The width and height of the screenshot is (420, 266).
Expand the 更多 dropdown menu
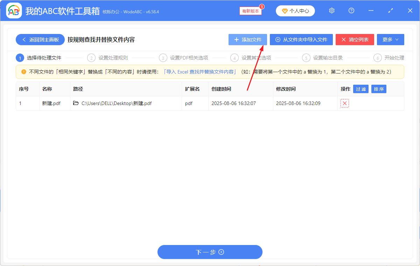point(390,39)
